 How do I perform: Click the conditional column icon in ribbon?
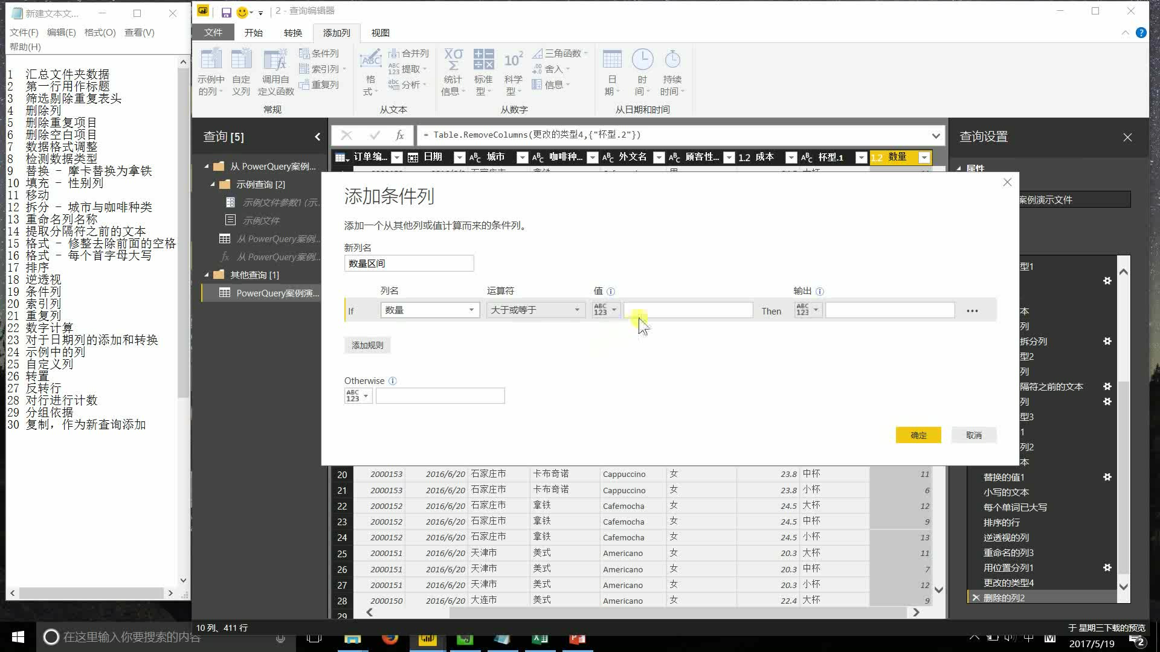(x=304, y=54)
